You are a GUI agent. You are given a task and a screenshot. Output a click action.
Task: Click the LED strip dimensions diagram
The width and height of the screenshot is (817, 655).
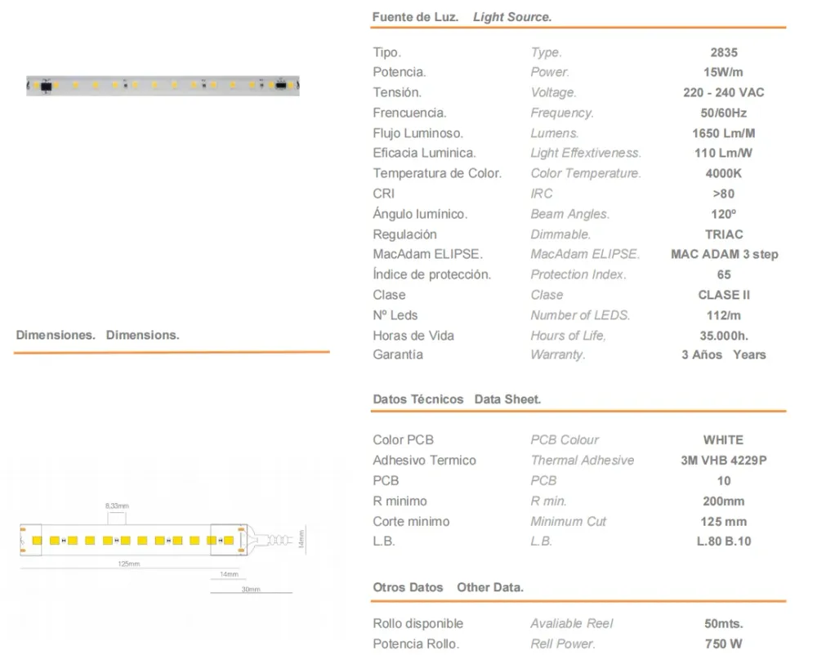163,546
